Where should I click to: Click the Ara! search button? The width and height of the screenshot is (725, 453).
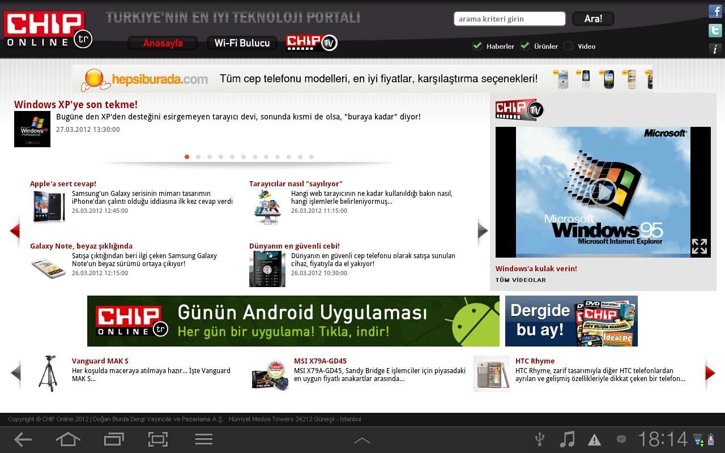point(593,19)
